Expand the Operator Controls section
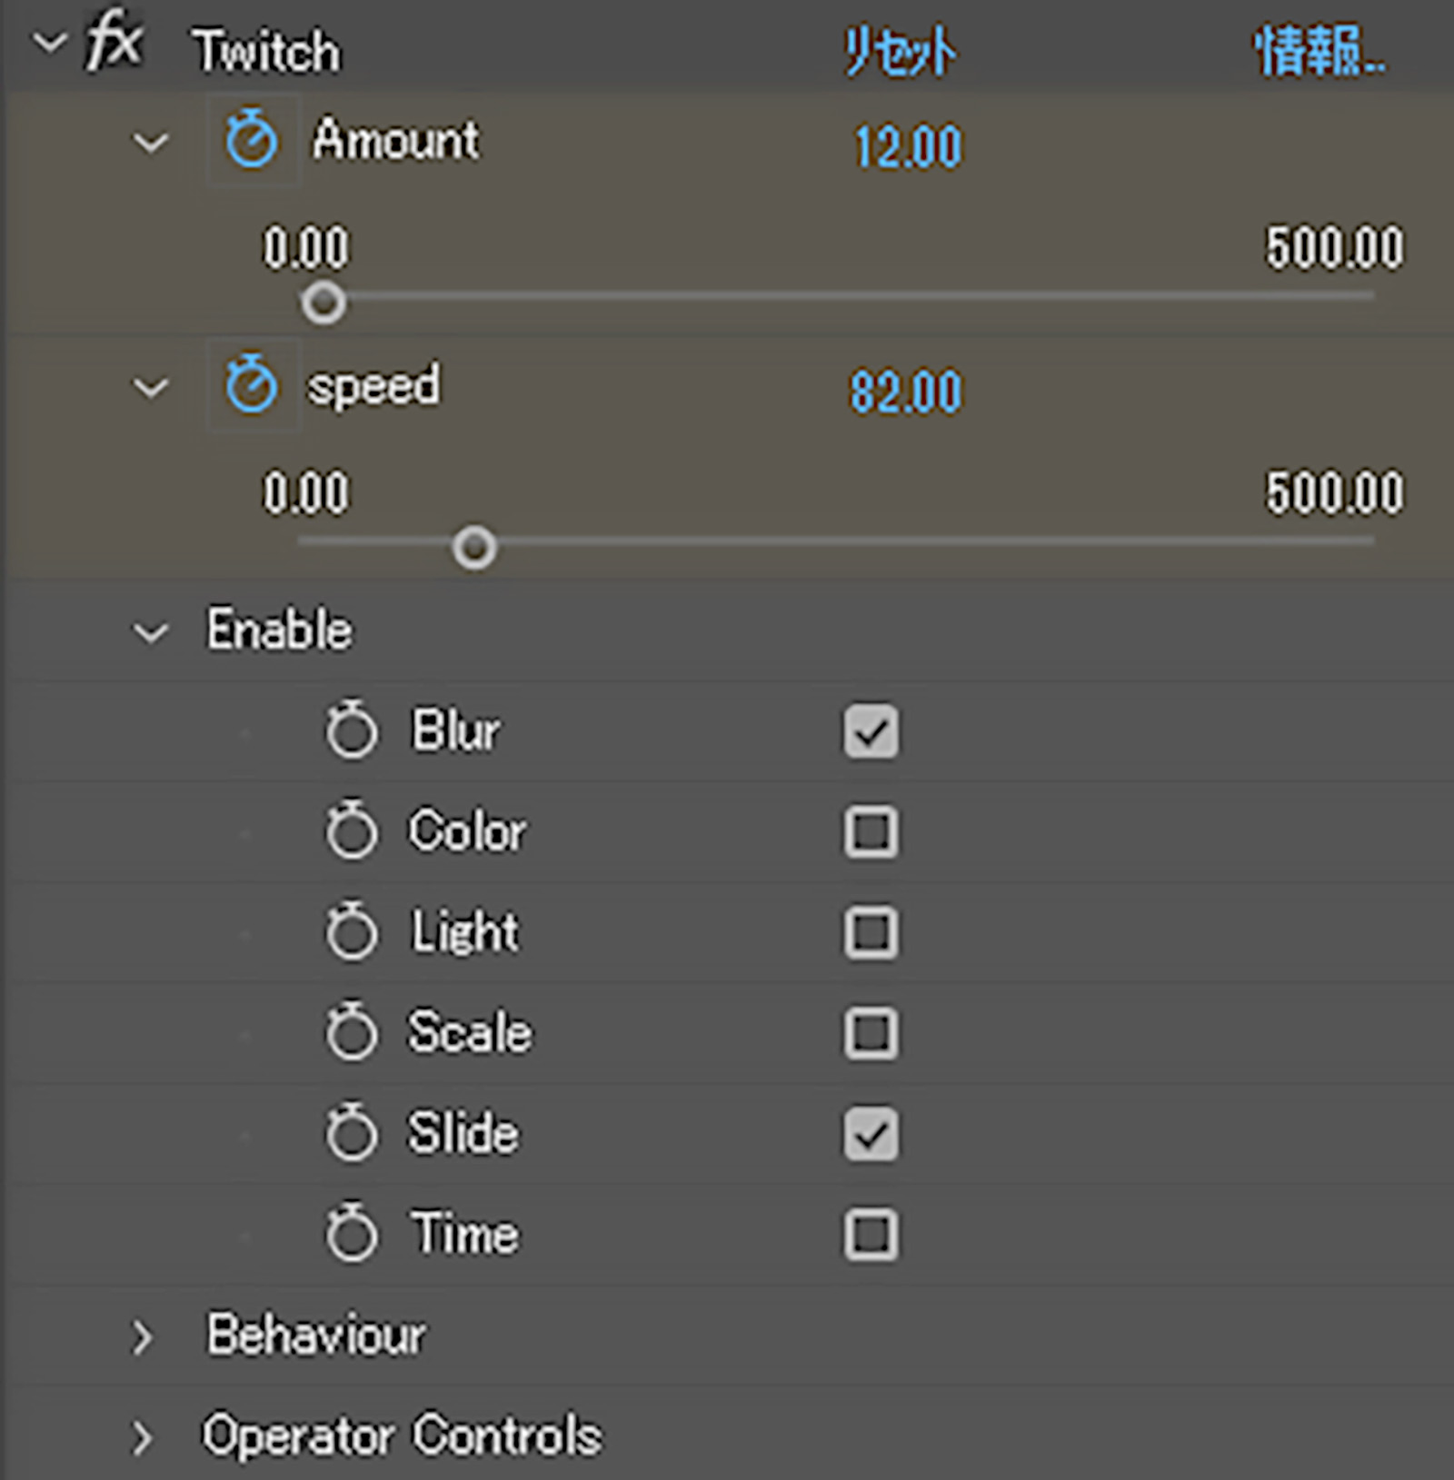The height and width of the screenshot is (1480, 1454). click(x=143, y=1438)
